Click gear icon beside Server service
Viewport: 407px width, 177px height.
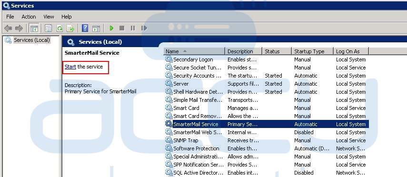coord(169,84)
